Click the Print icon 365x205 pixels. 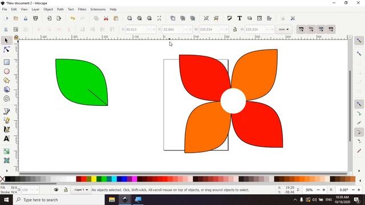pos(35,18)
